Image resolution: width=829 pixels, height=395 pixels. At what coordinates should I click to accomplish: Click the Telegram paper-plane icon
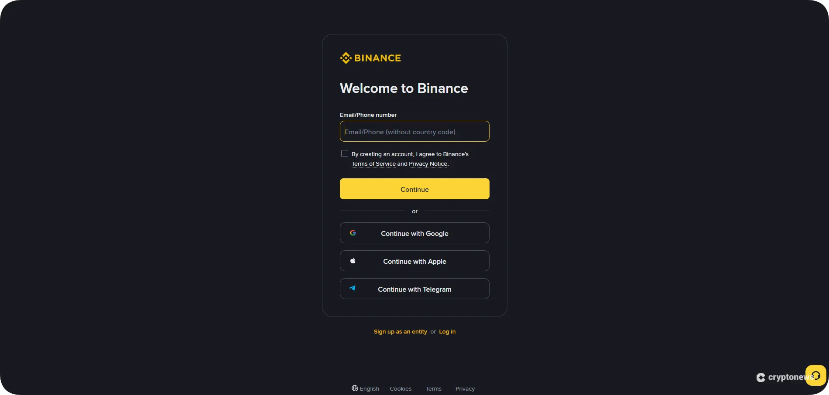[x=352, y=288]
